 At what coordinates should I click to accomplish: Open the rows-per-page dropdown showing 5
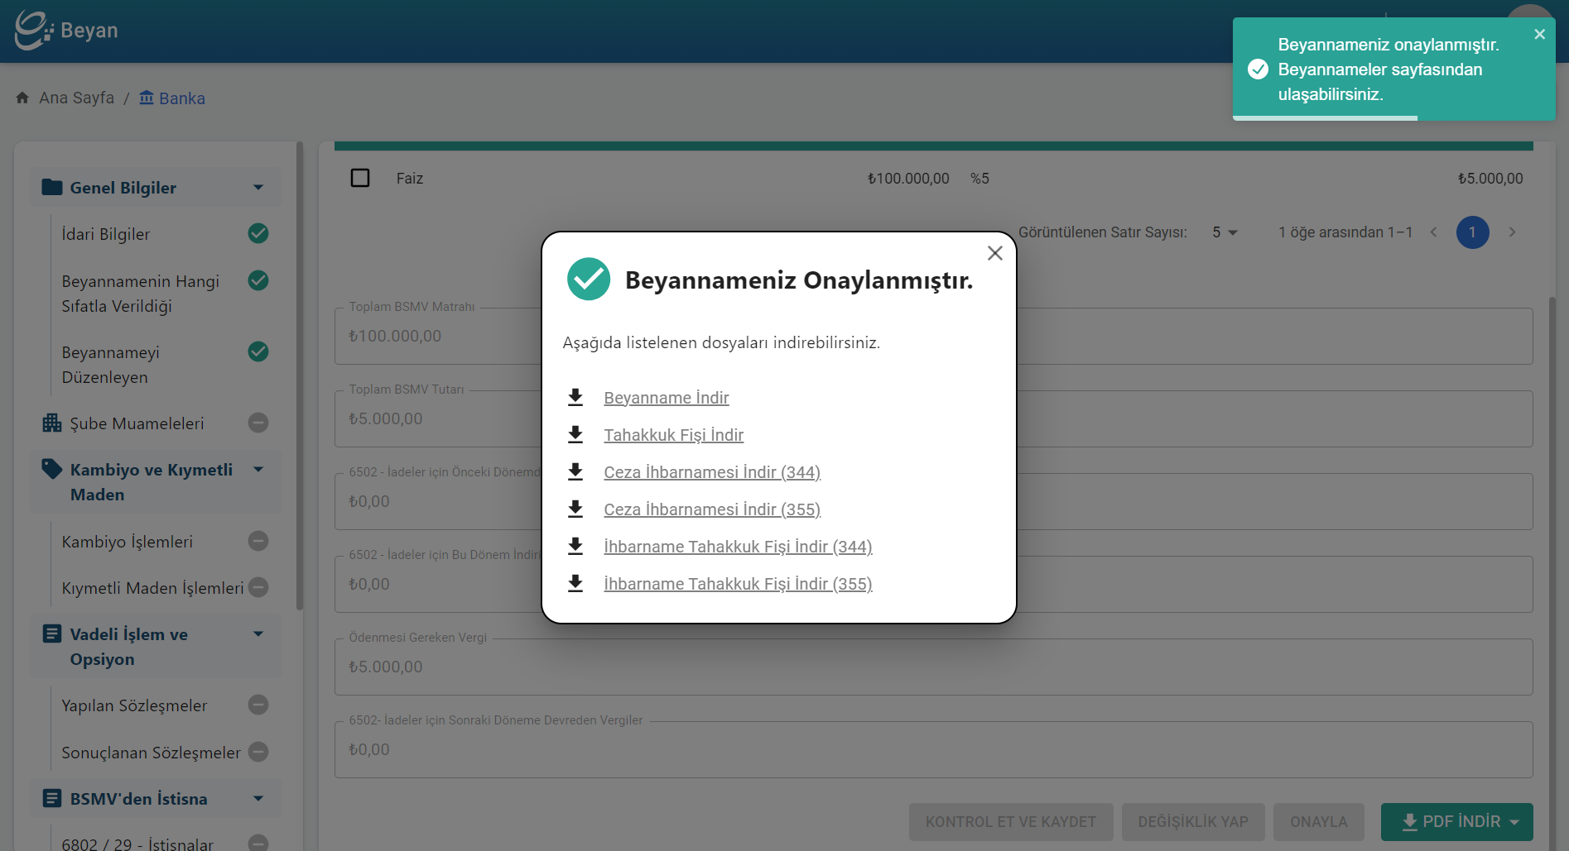click(1225, 232)
